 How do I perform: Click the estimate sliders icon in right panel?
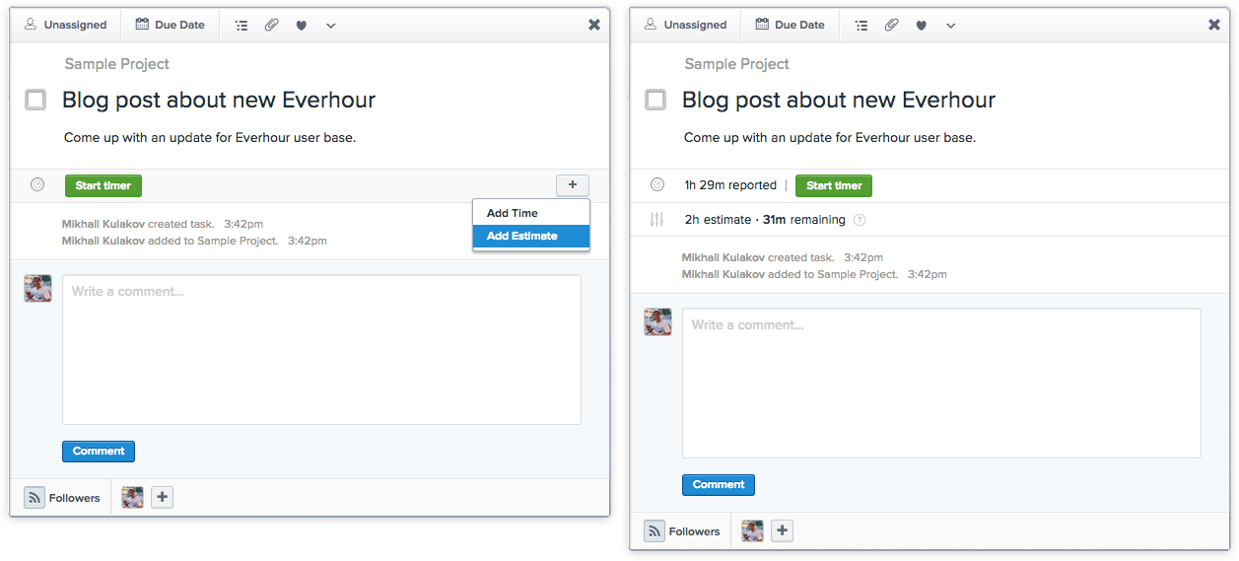(657, 220)
